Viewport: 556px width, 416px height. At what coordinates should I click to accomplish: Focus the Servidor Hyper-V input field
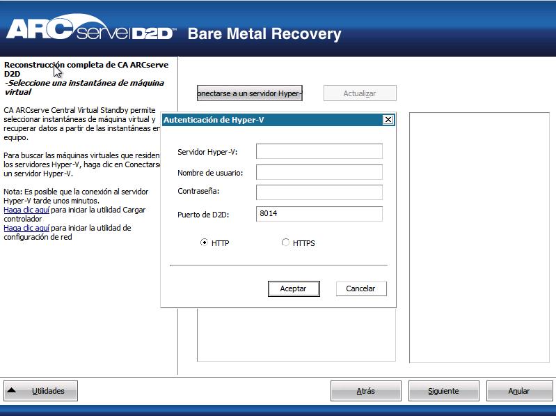(319, 151)
